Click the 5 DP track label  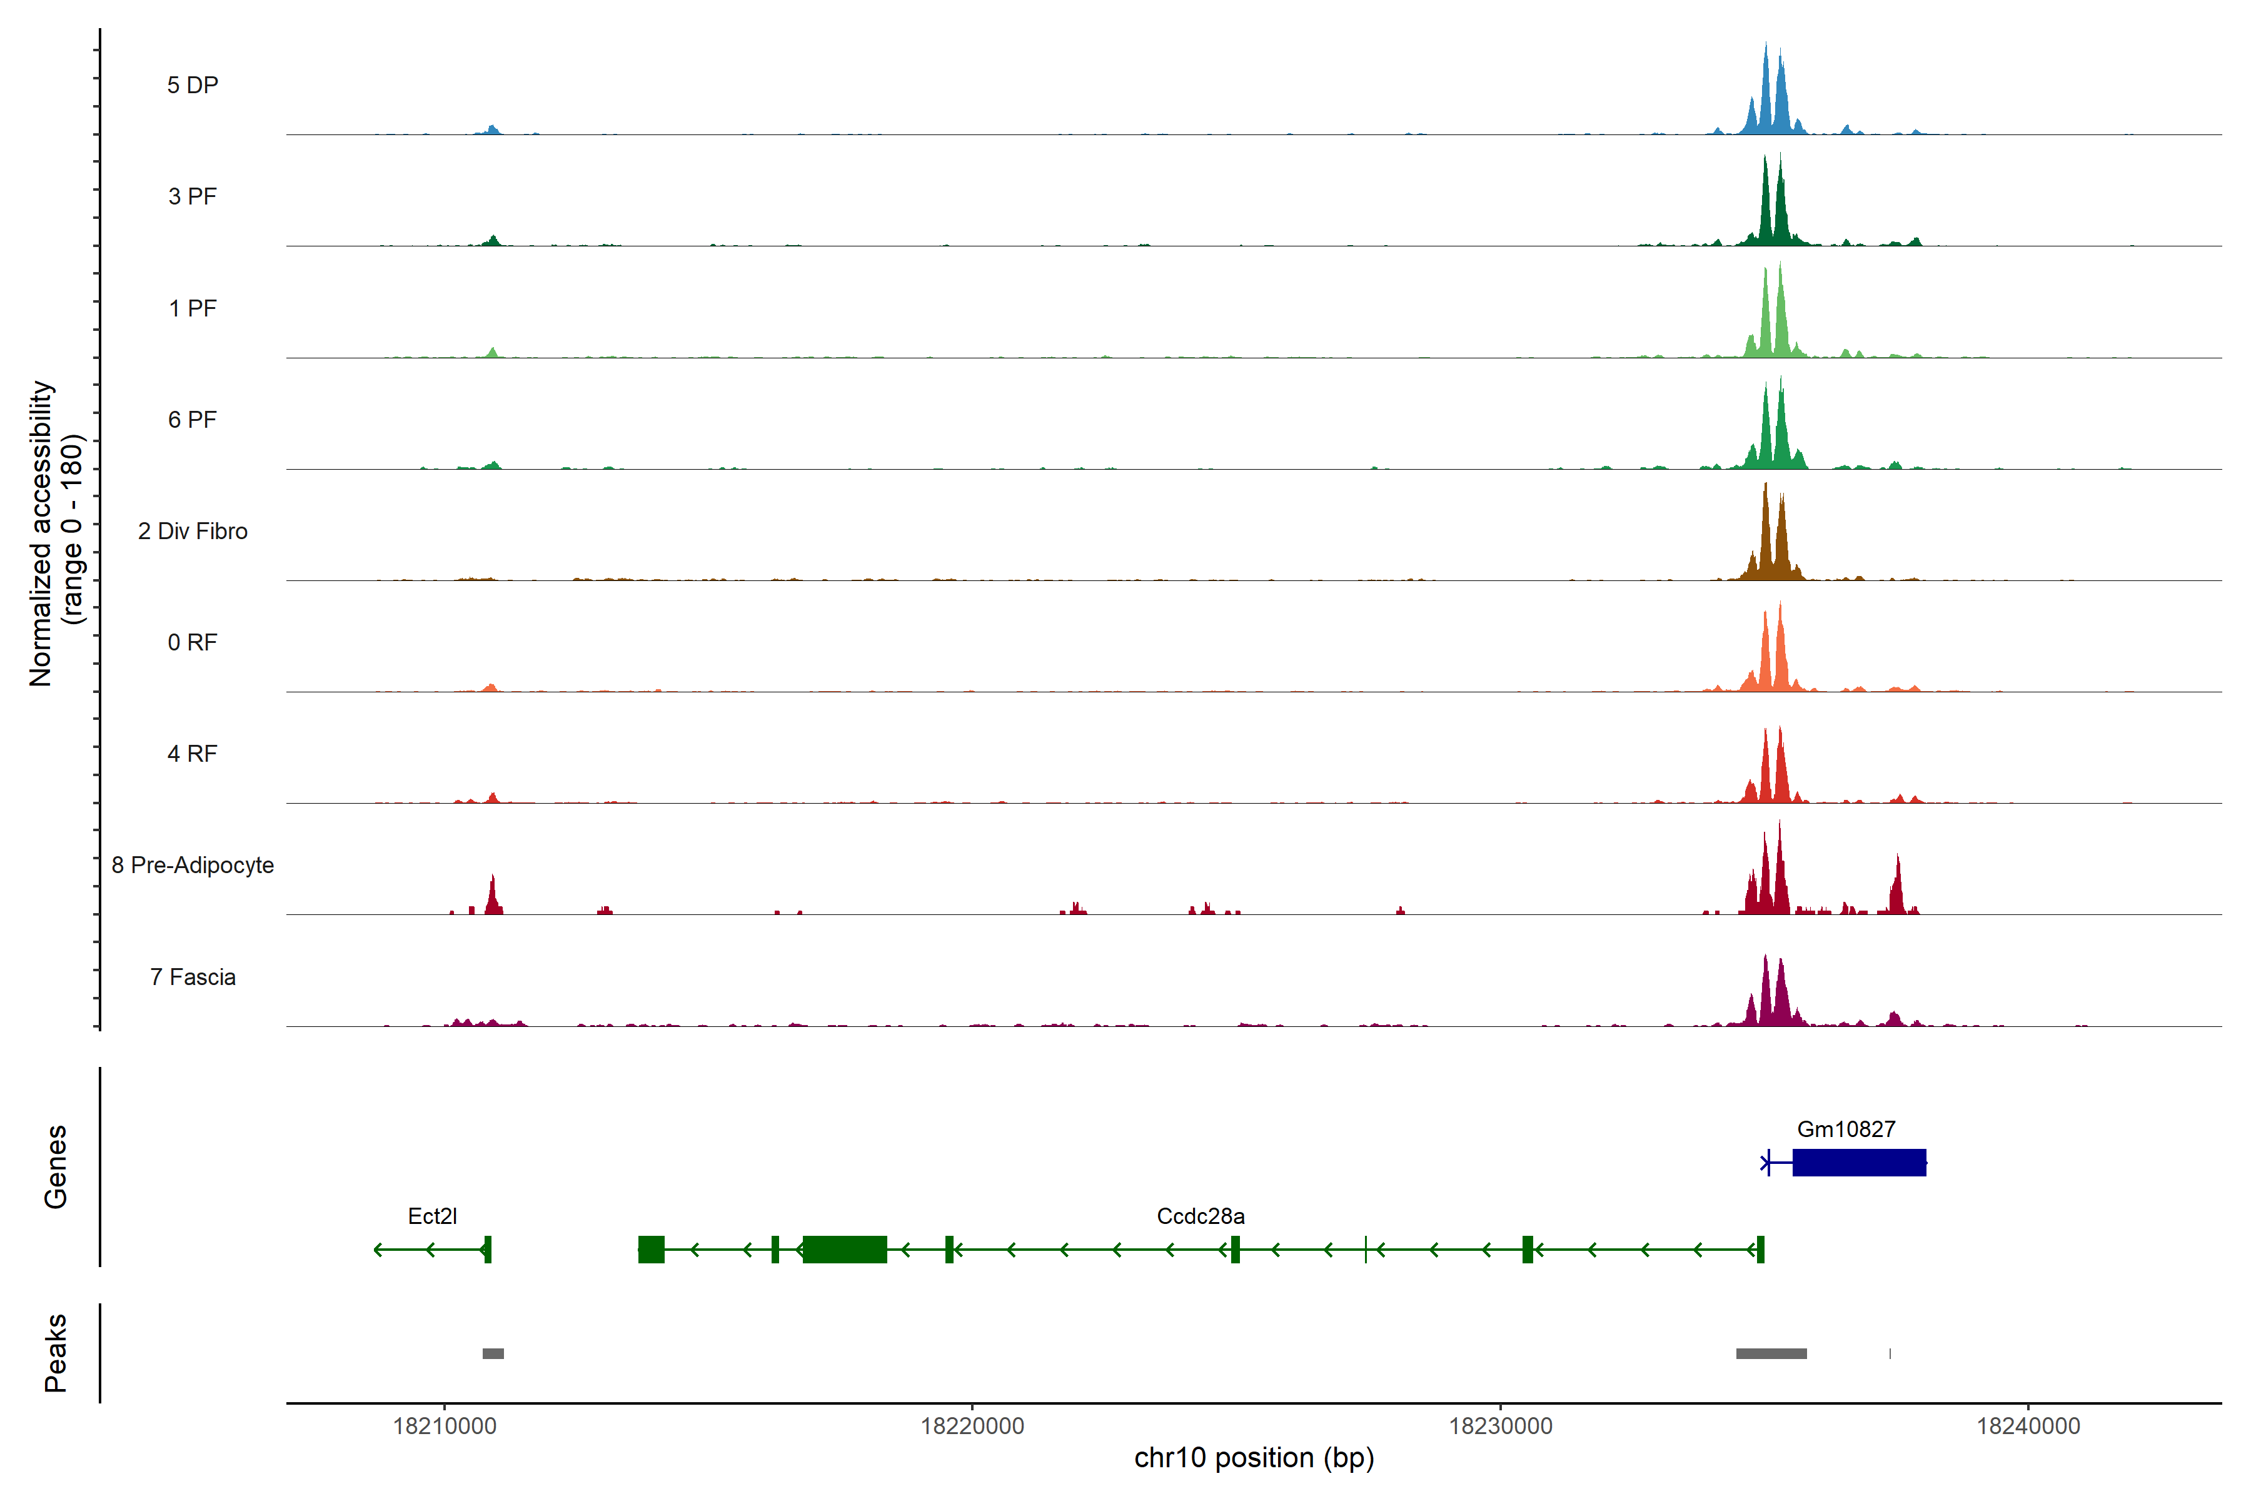193,85
